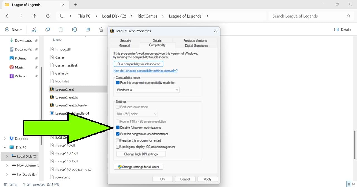Click the pin icon beside Videos

pyautogui.click(x=36, y=76)
